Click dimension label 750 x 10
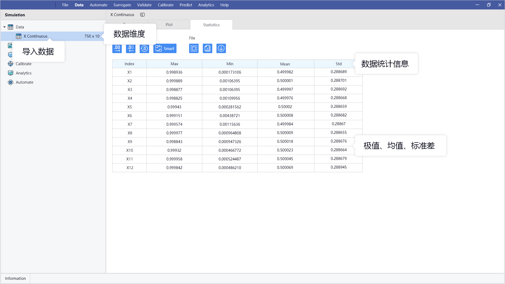505x284 pixels. [92, 36]
